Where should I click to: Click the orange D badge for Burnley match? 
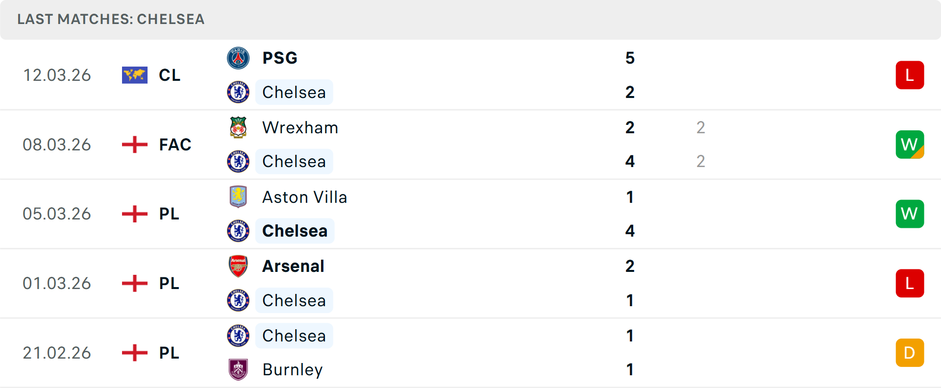click(910, 353)
